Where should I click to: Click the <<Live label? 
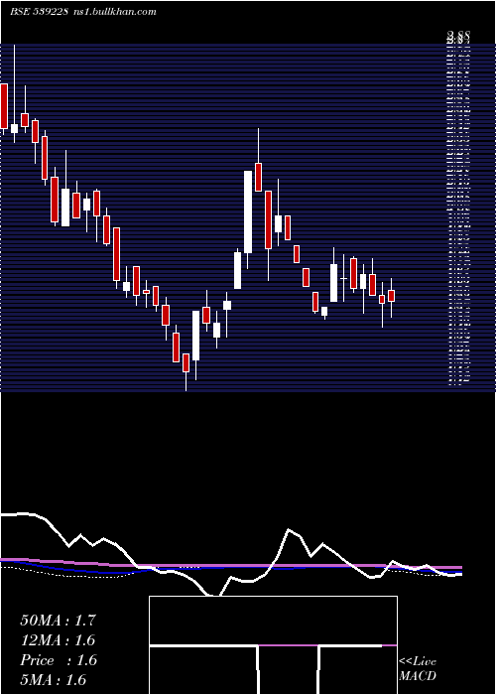click(x=418, y=662)
